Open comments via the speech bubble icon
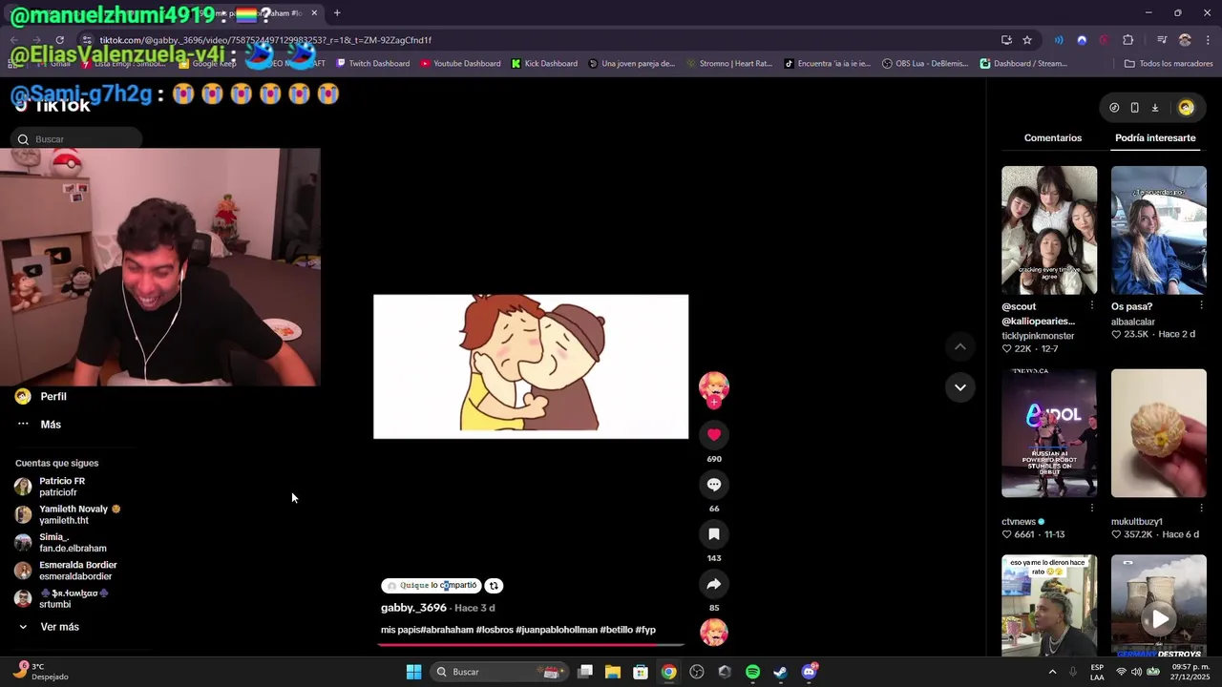 [713, 484]
